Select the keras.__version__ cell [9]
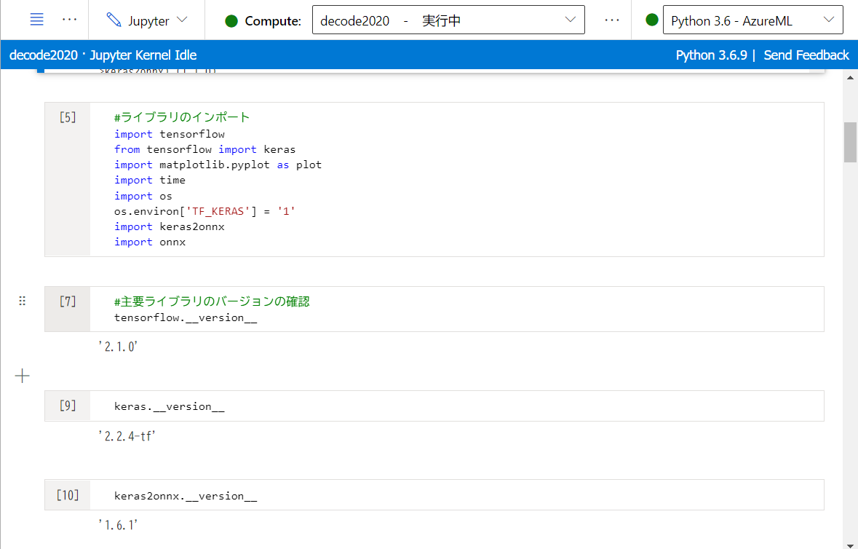The image size is (858, 549). [x=434, y=406]
